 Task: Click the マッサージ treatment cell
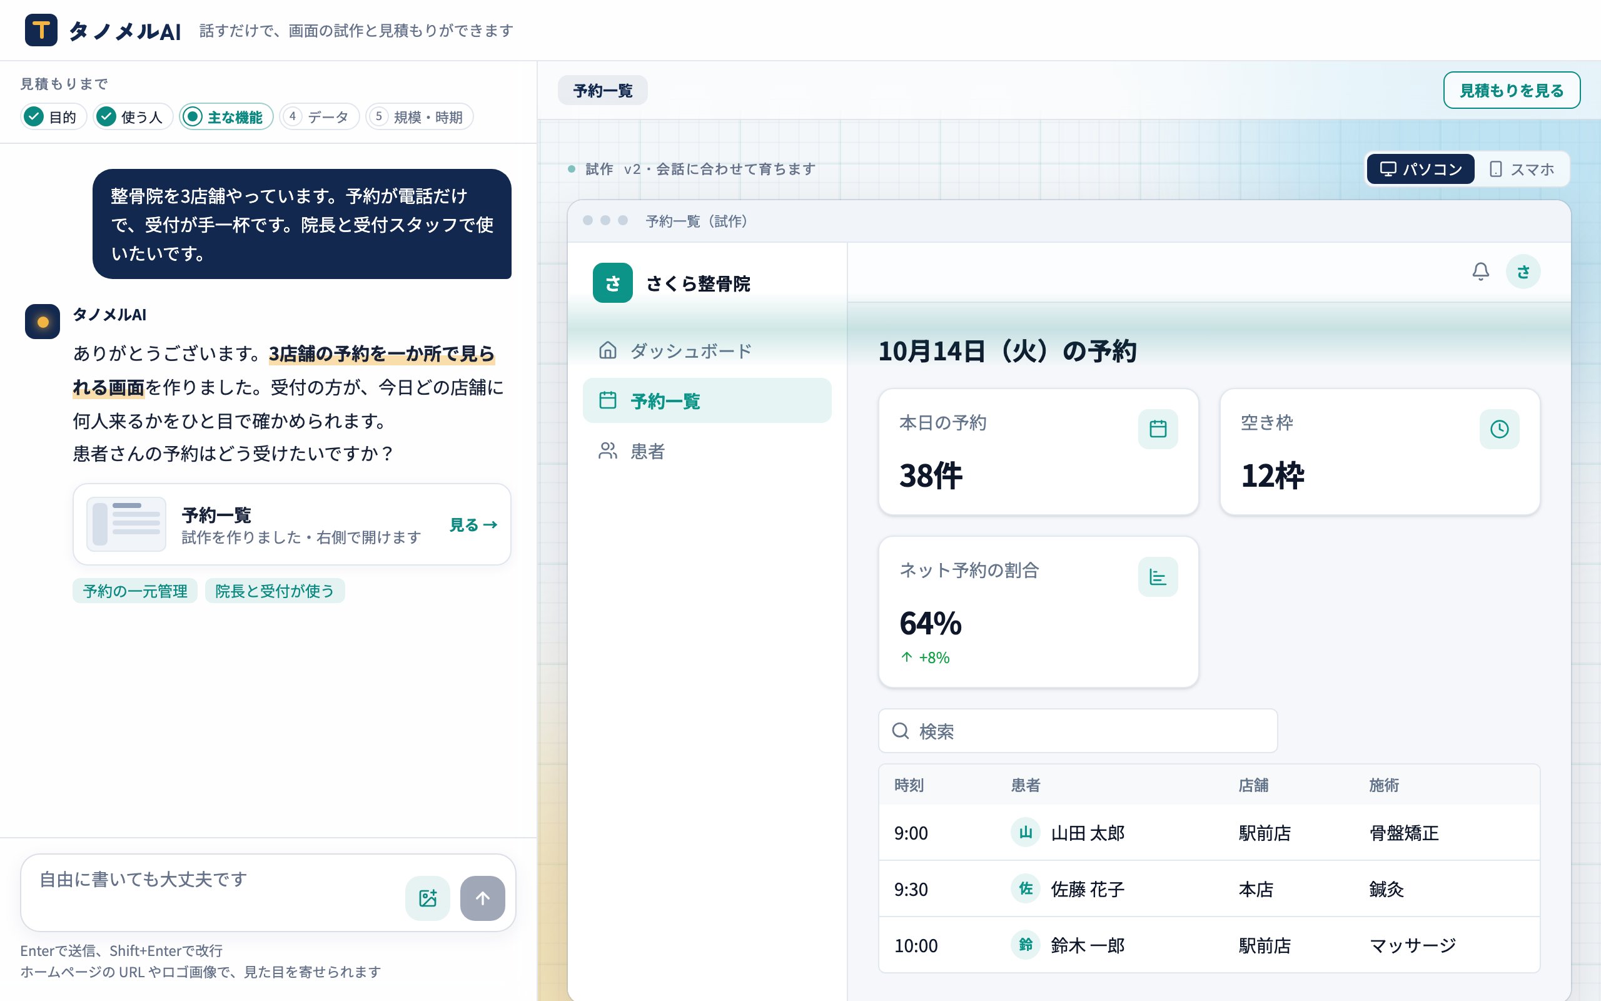pos(1412,945)
